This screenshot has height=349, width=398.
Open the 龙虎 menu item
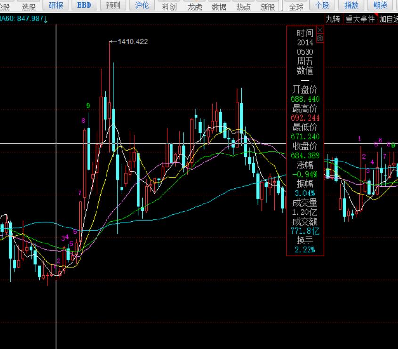pyautogui.click(x=195, y=7)
